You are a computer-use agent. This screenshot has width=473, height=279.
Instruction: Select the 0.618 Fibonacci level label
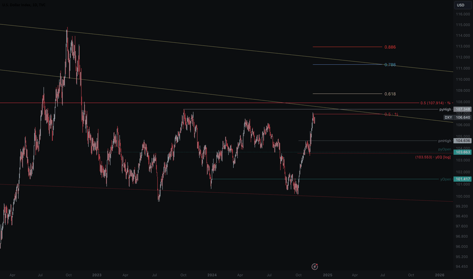tap(390, 94)
